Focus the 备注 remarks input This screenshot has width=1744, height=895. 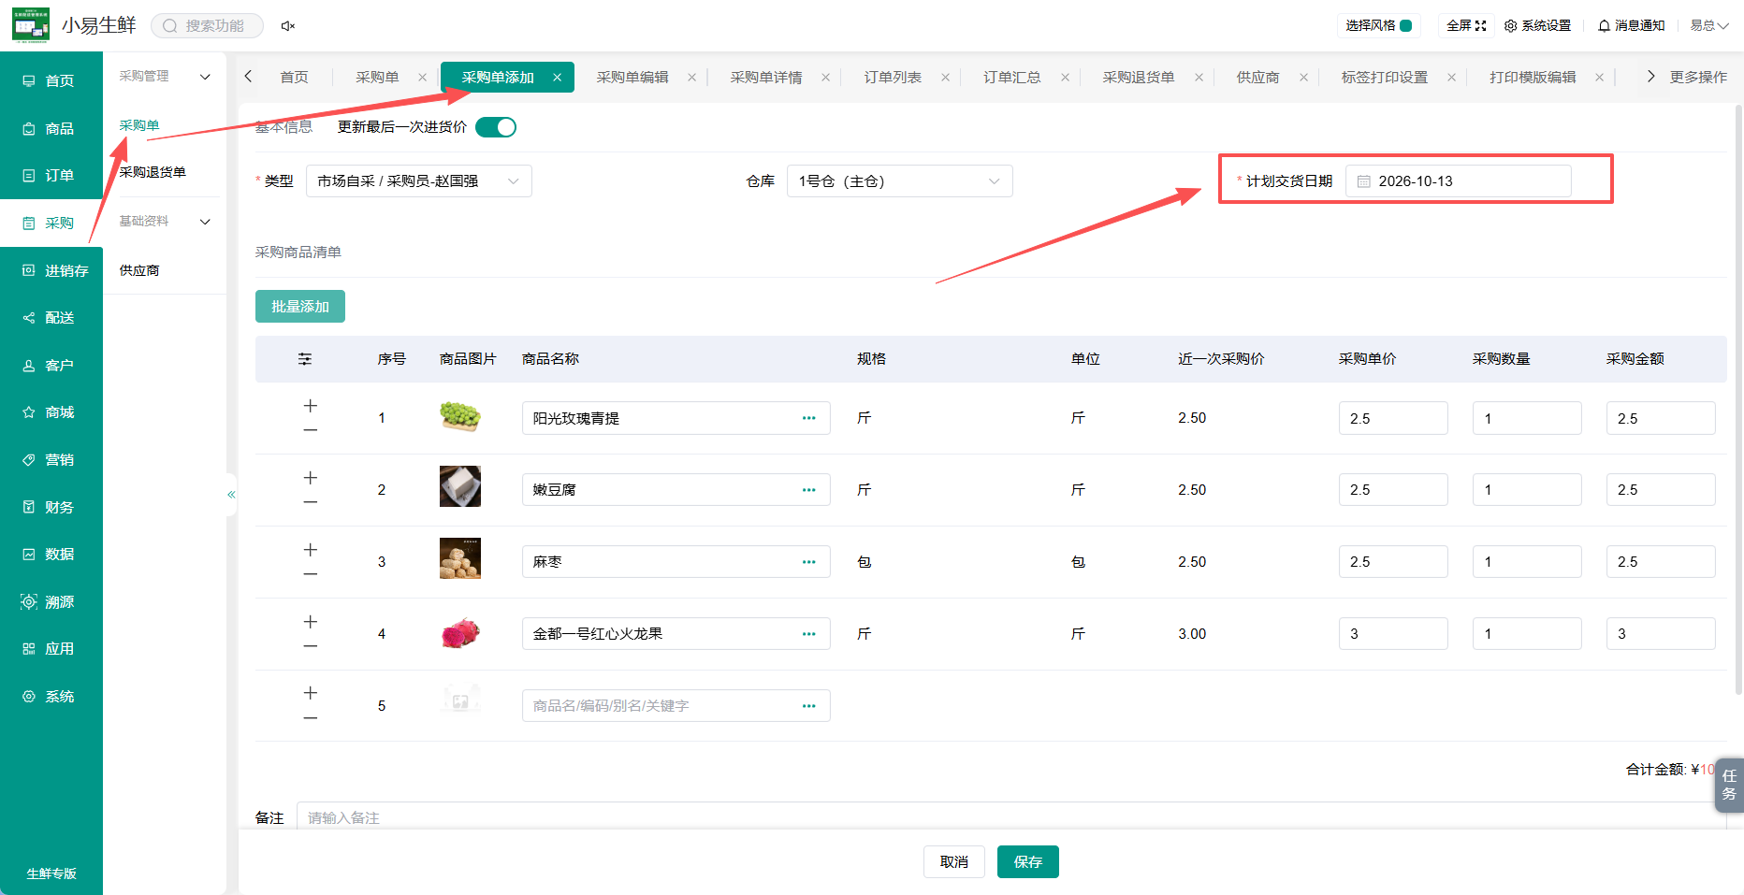(x=1011, y=816)
